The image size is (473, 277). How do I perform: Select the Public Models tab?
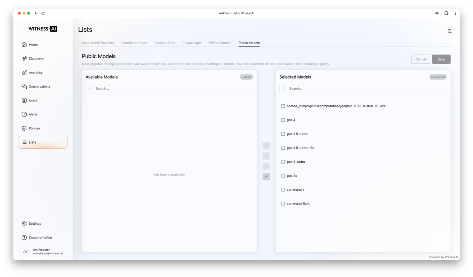coord(249,43)
